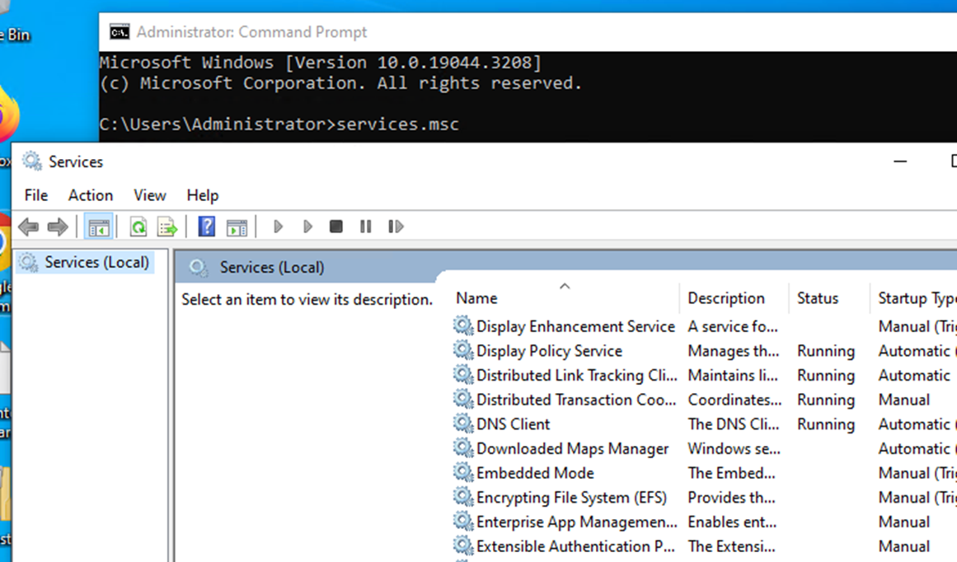Select the Enterprise App Management service name

577,522
